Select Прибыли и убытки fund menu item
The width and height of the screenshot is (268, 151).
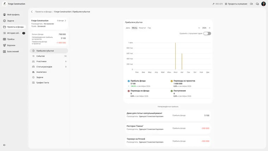(x=49, y=51)
